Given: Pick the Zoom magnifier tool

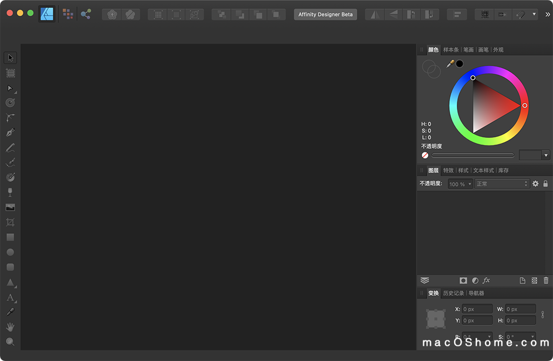Looking at the screenshot, I should click(x=10, y=342).
